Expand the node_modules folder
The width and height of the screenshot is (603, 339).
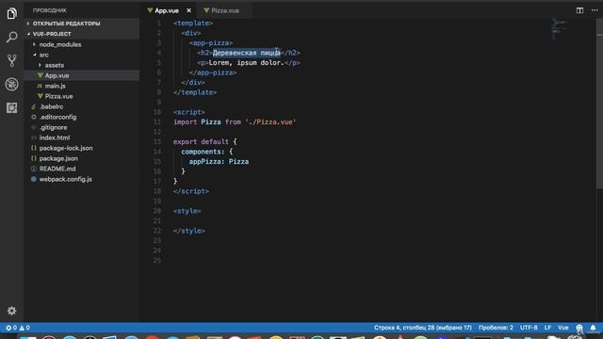82,44
